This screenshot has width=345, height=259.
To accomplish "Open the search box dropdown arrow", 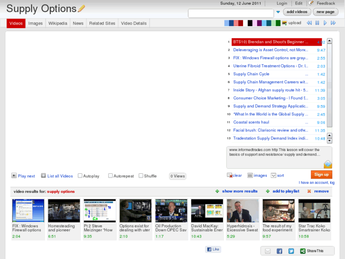I will coord(278,13).
